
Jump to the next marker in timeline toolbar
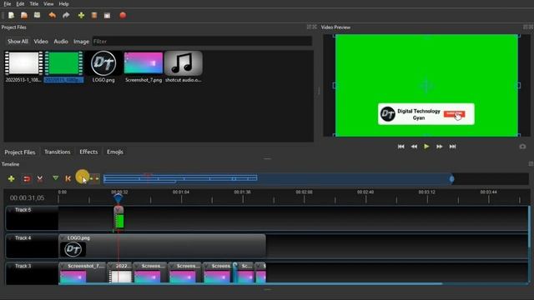click(82, 177)
